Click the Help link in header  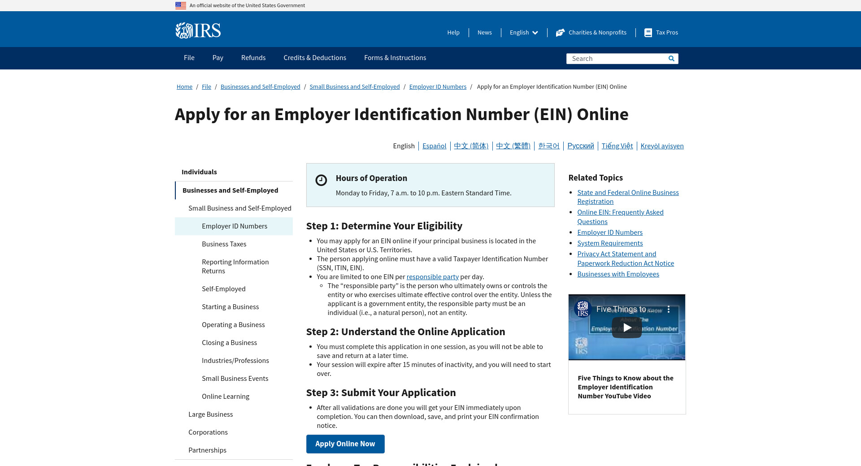tap(453, 33)
